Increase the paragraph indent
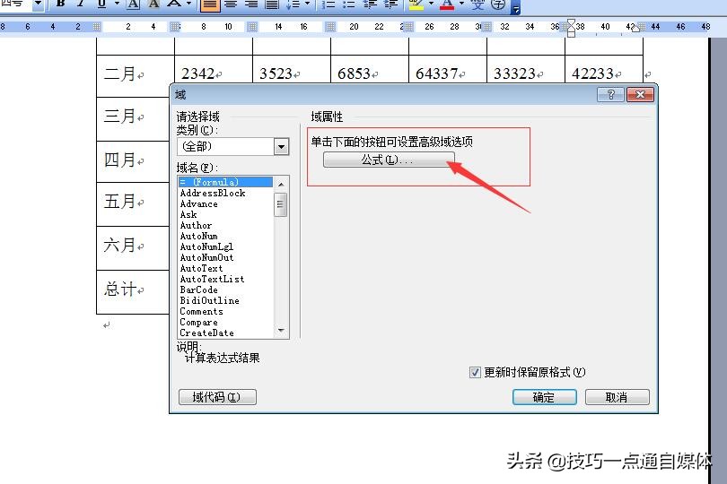Image resolution: width=727 pixels, height=484 pixels. click(x=390, y=4)
